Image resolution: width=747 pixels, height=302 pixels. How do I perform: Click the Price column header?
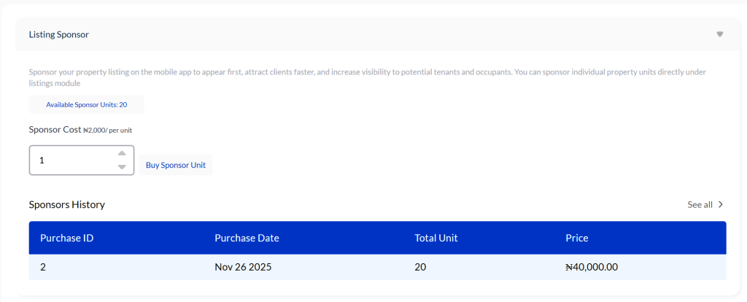click(576, 238)
